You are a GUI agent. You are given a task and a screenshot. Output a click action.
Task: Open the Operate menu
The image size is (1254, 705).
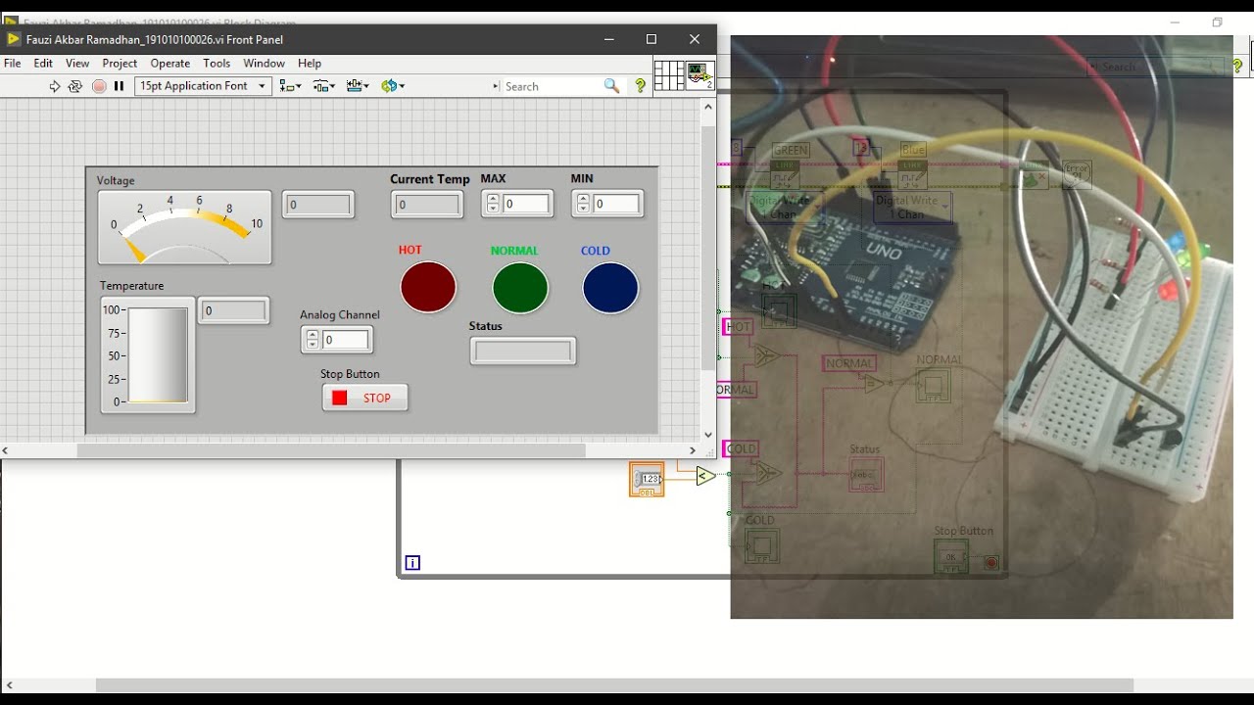[x=170, y=63]
